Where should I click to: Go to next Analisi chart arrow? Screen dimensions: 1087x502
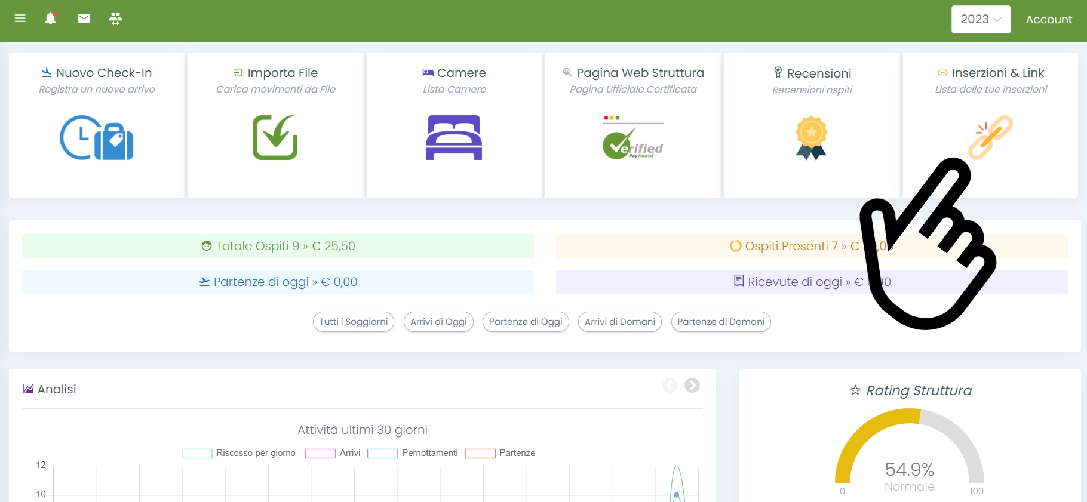click(x=692, y=386)
